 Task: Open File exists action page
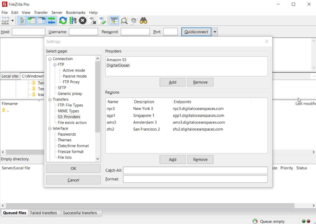[x=72, y=123]
